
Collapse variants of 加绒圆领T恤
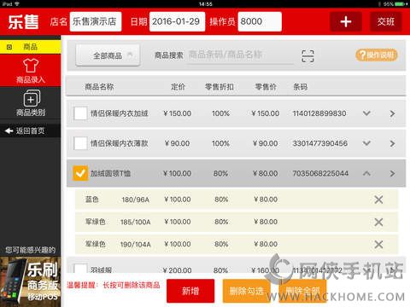pos(366,173)
